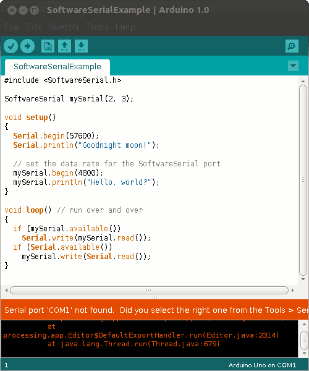Open the Sketch menu

64,27
